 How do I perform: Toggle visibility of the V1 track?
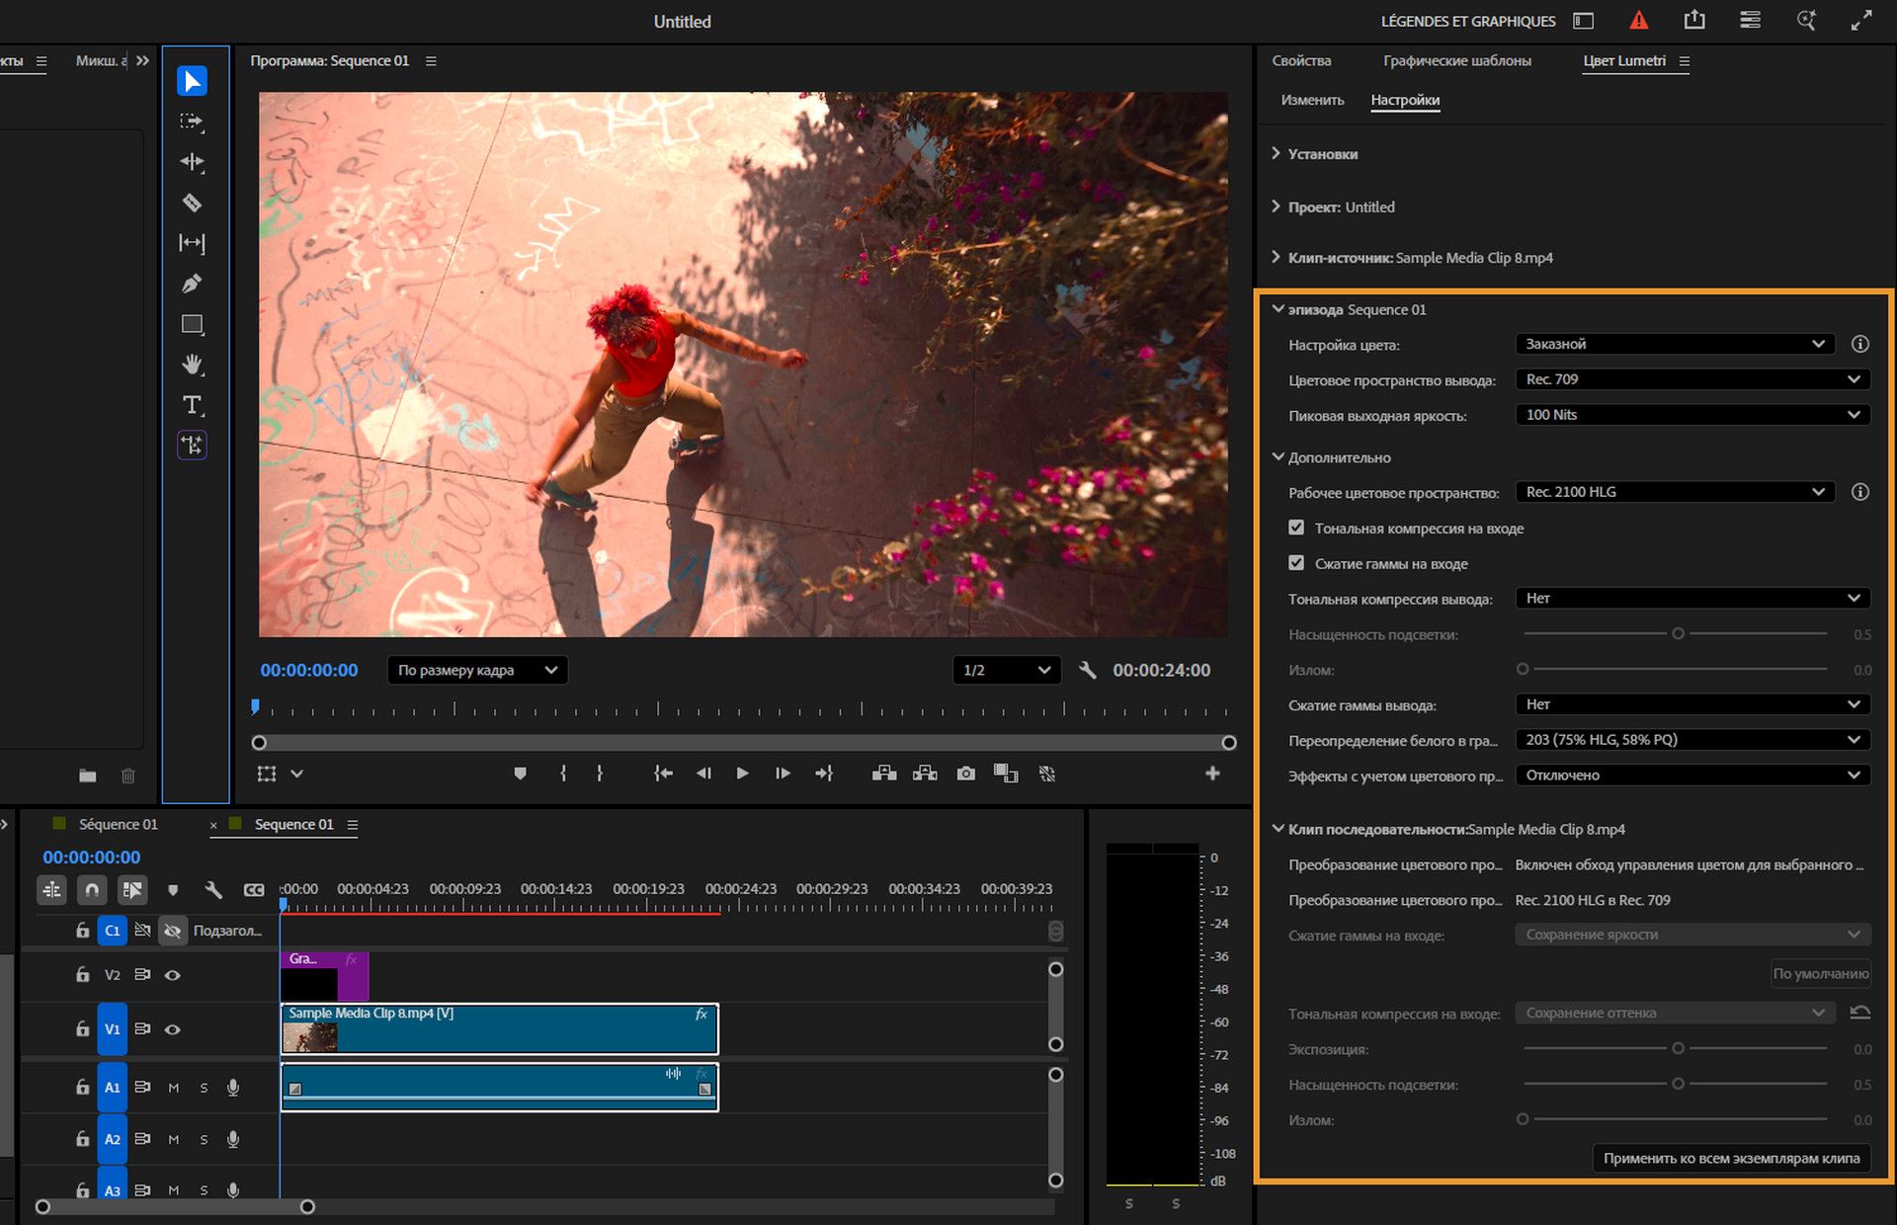pos(173,1029)
